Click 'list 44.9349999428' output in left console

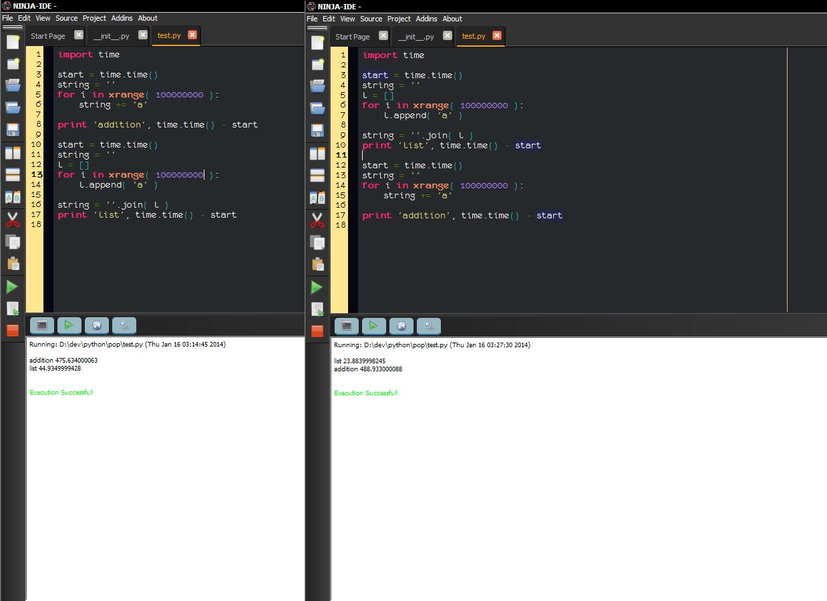point(55,368)
